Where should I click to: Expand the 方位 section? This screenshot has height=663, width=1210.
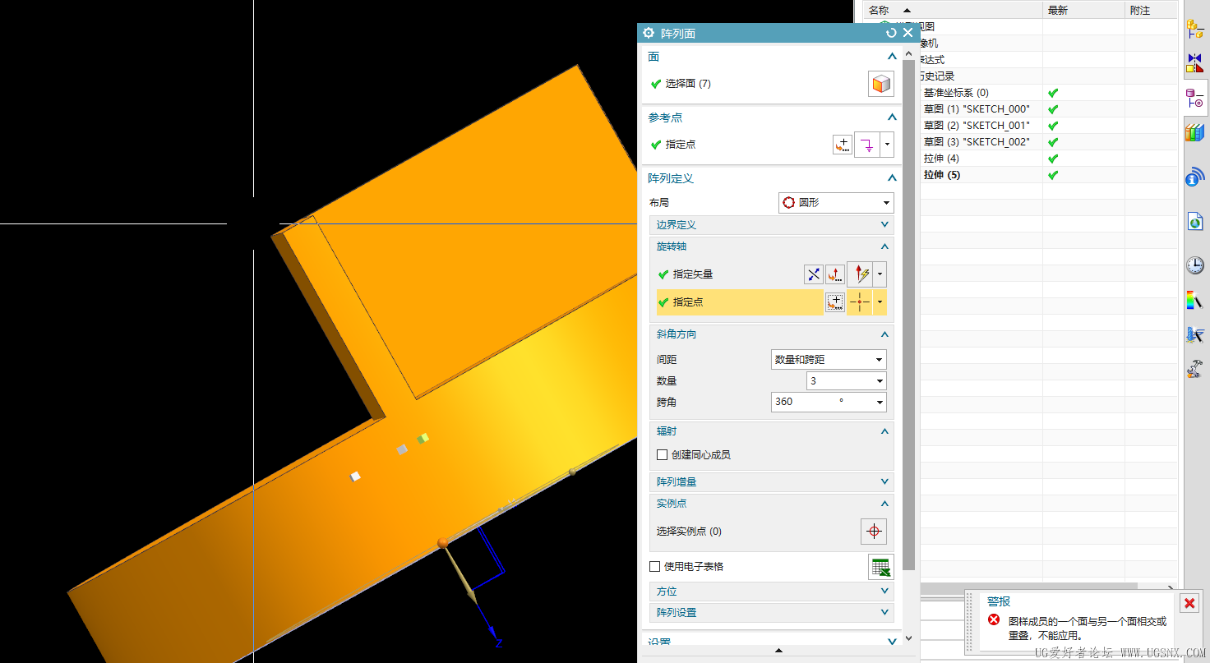(x=884, y=592)
